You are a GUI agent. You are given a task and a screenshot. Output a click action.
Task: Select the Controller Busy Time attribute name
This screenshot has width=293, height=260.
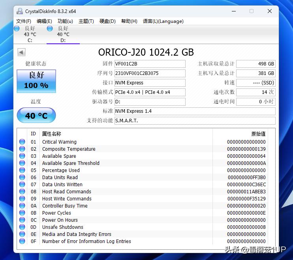[65, 206]
